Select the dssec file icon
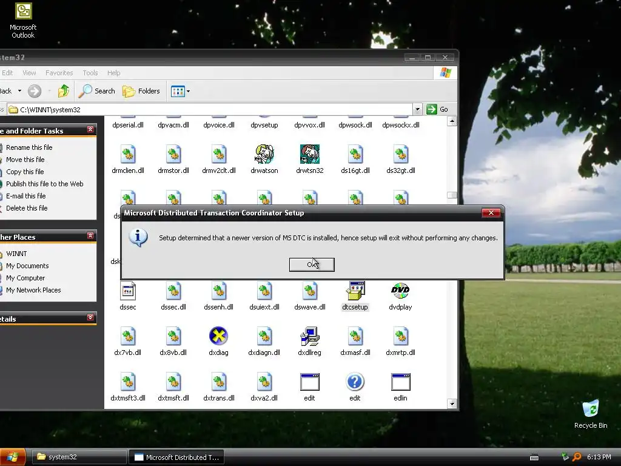The width and height of the screenshot is (621, 466). 128,291
